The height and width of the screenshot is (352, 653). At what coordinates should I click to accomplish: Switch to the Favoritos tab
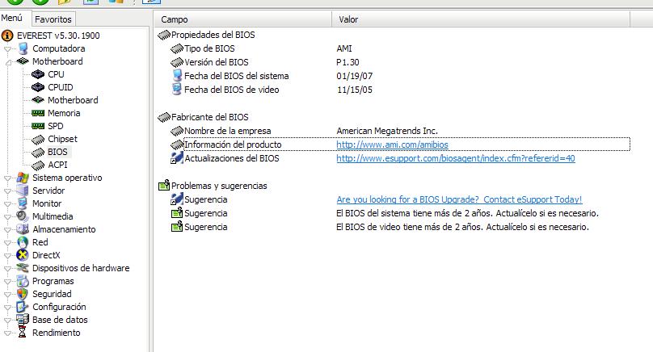(x=53, y=19)
